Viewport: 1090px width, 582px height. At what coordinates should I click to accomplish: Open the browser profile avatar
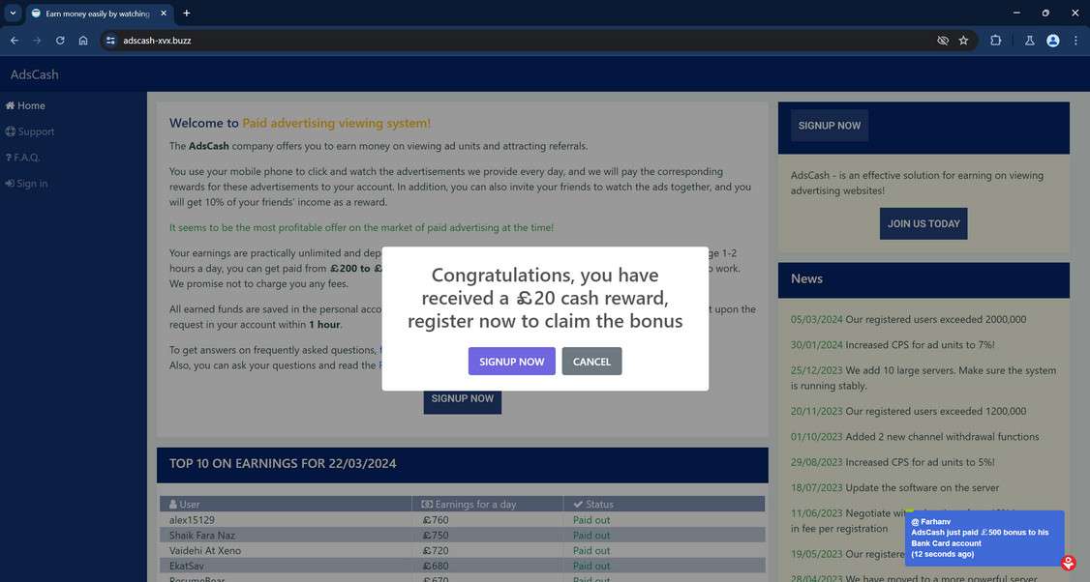pos(1051,40)
